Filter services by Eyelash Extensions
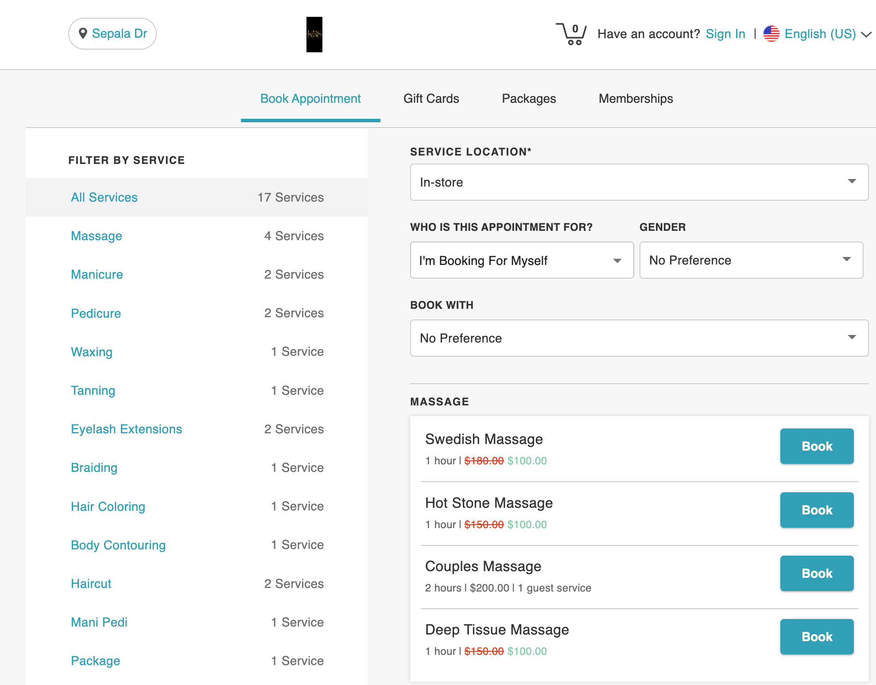 click(x=126, y=429)
